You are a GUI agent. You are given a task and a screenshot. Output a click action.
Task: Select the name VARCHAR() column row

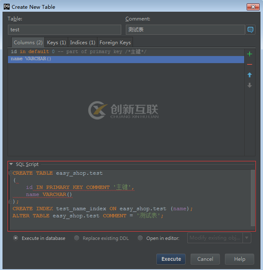(126, 59)
